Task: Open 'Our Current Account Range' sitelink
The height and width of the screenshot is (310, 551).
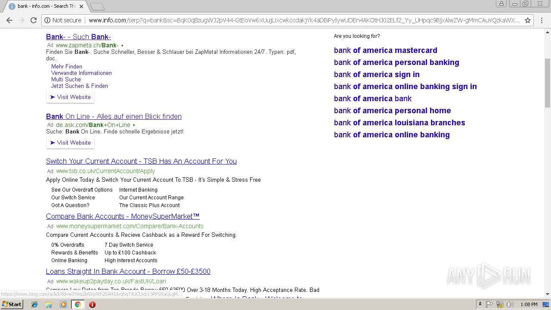Action: click(152, 198)
